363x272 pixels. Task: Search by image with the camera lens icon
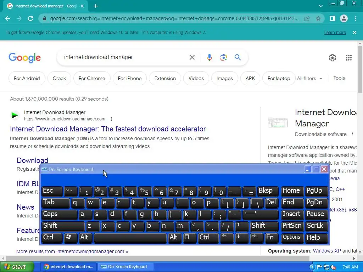pyautogui.click(x=223, y=57)
